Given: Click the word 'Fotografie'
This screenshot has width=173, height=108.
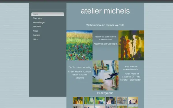Looking at the screenshot, I should (79, 78).
